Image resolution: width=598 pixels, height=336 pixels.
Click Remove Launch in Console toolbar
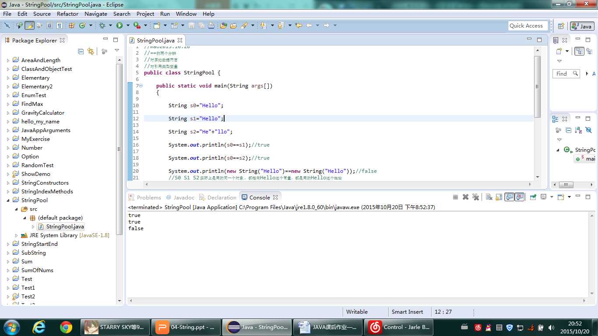[465, 197]
